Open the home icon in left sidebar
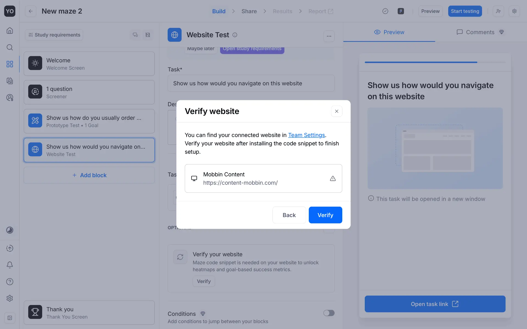Screen dimensions: 527x329 coord(10,30)
